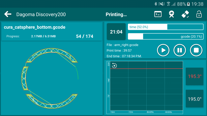Pause the current print job

[180, 50]
